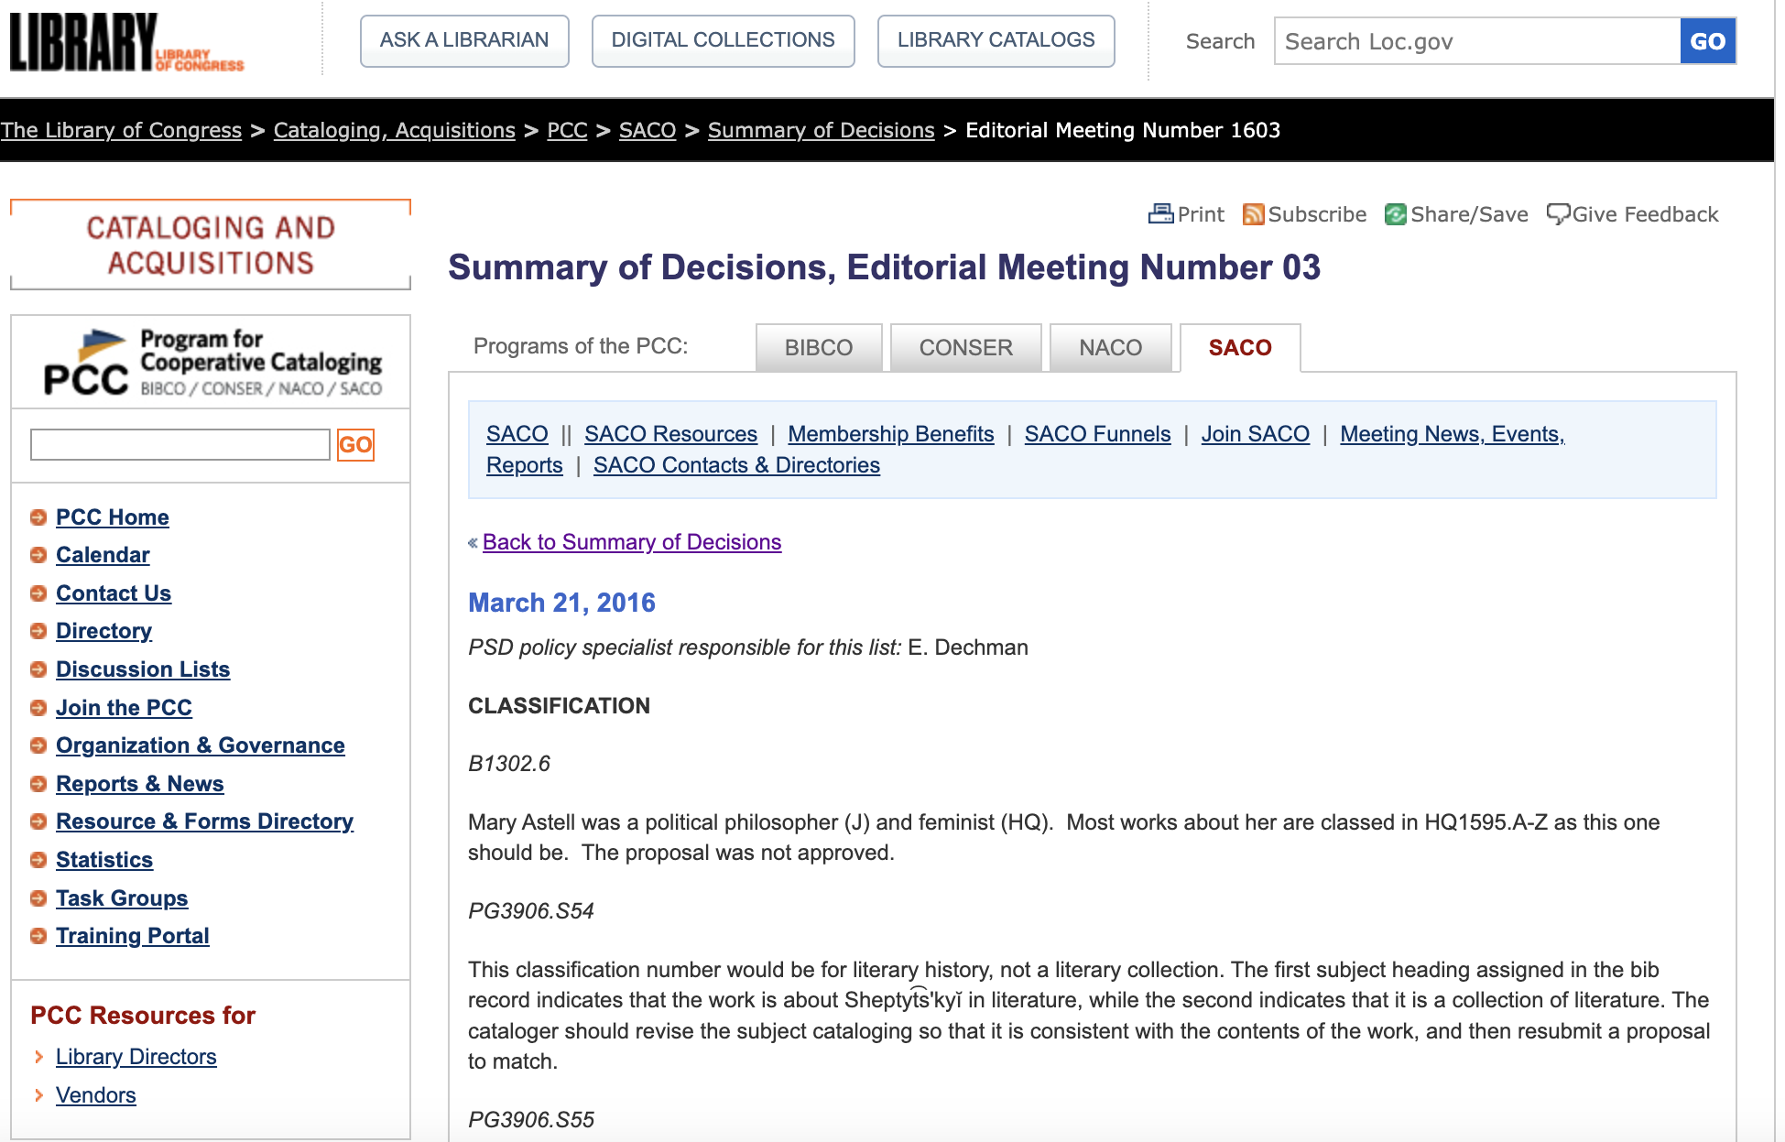This screenshot has height=1142, width=1785.
Task: Click the Library of Congress logo
Action: [x=126, y=42]
